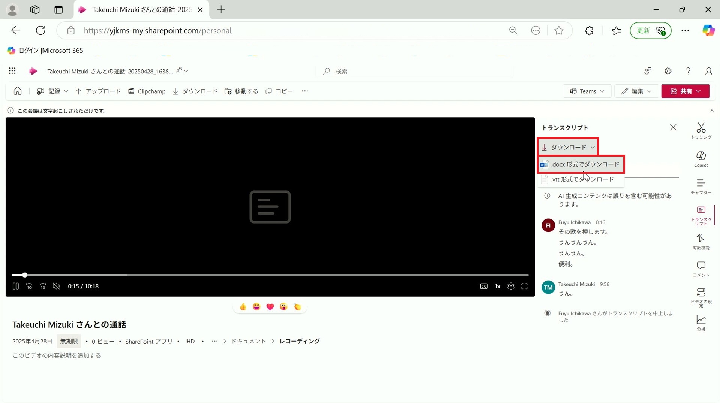720x403 pixels.
Task: Click the clapping hands reaction
Action: [x=297, y=307]
